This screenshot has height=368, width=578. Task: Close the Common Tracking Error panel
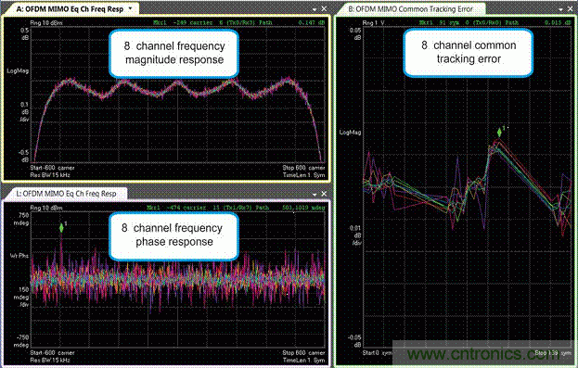pos(572,8)
